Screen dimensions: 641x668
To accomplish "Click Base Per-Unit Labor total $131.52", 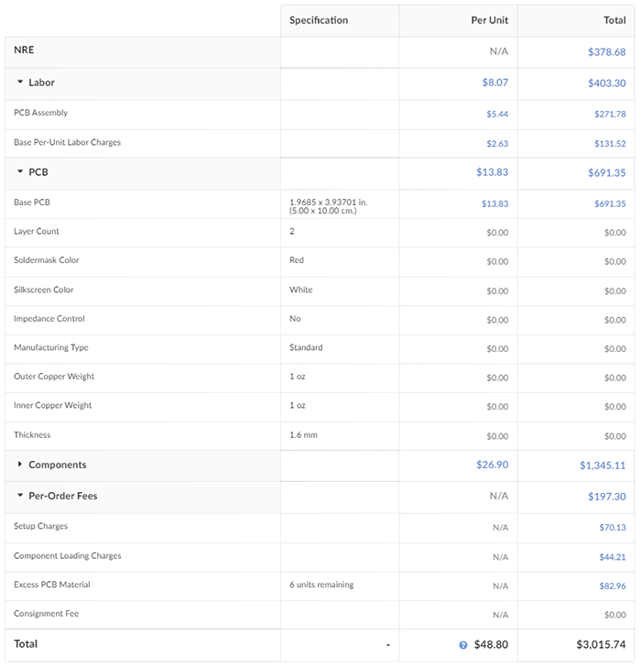I will 609,144.
